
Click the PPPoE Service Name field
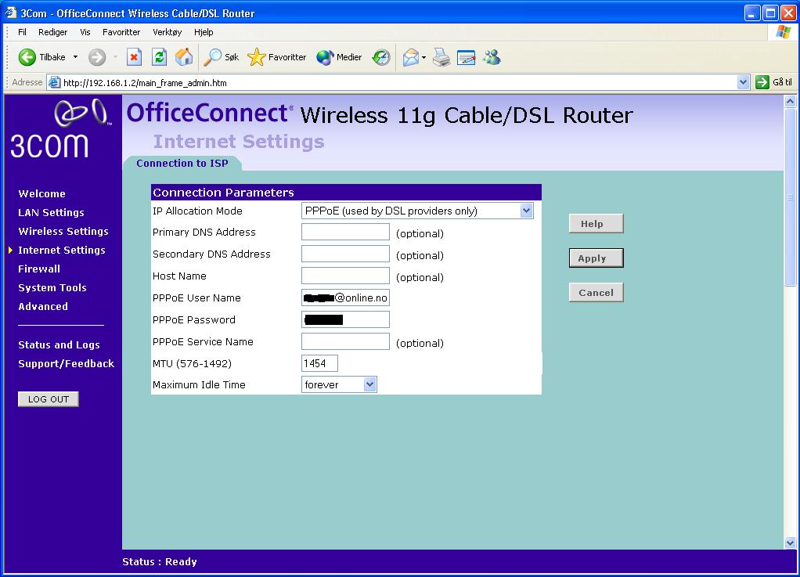(345, 341)
